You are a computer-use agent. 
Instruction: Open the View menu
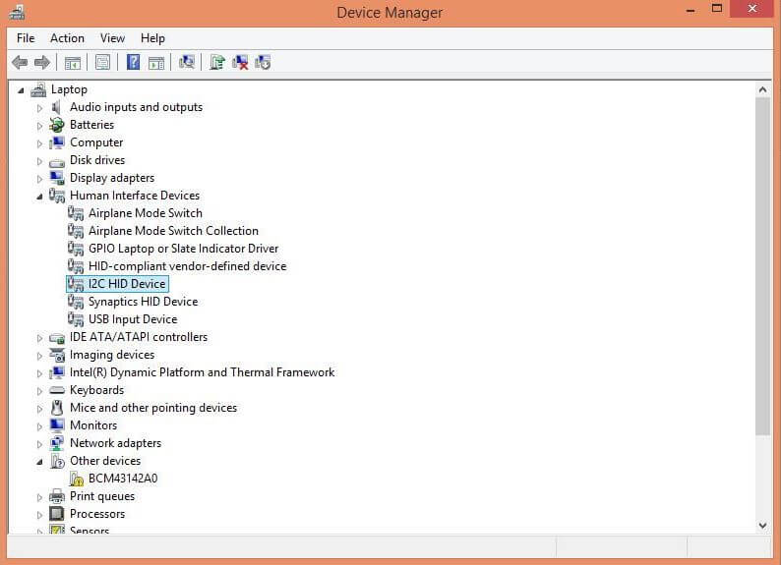pos(112,38)
